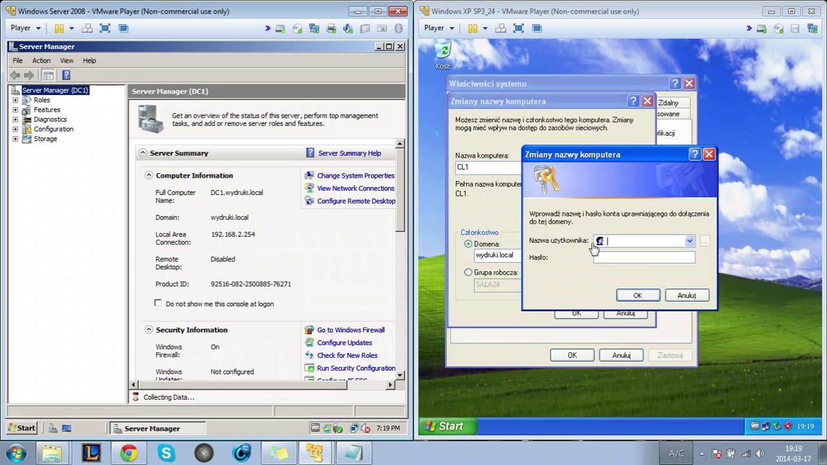This screenshot has height=465, width=827.
Task: Click Anuluj in the credentials dialog
Action: click(x=687, y=295)
